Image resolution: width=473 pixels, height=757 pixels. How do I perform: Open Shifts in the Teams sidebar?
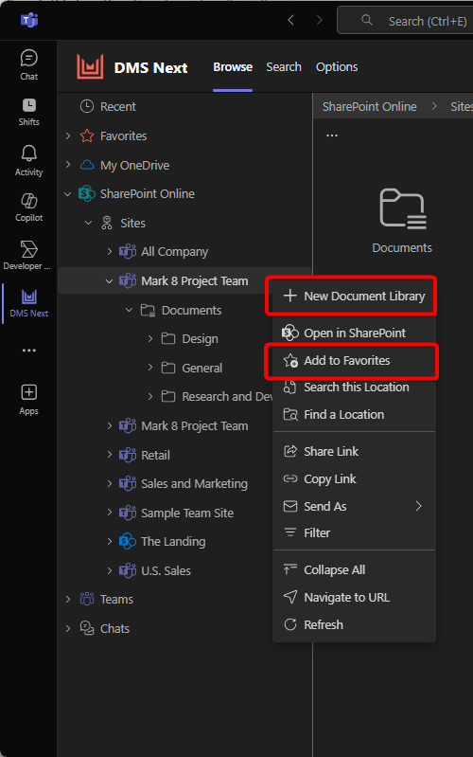pyautogui.click(x=29, y=112)
